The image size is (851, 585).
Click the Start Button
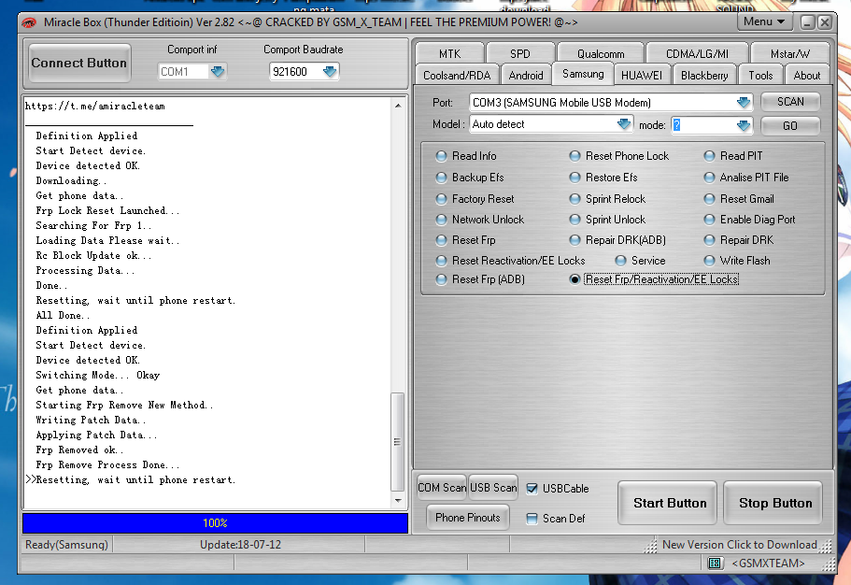click(x=670, y=504)
